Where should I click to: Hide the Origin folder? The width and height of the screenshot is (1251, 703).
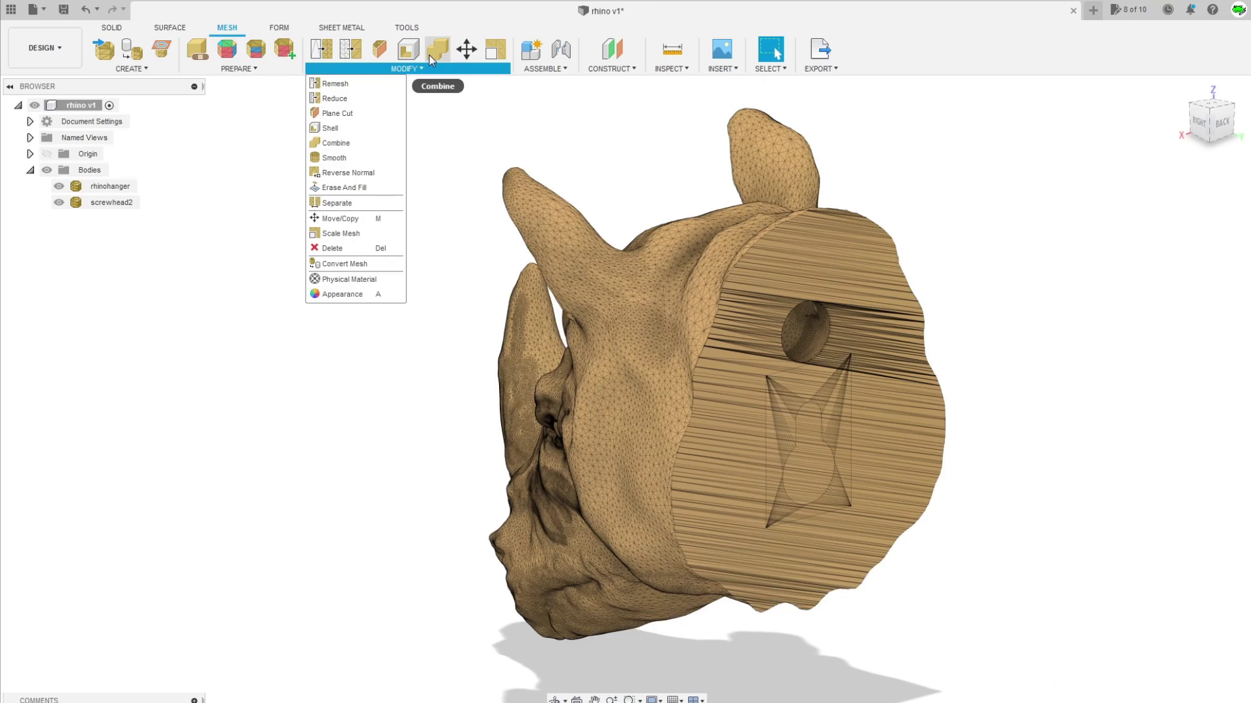[47, 154]
